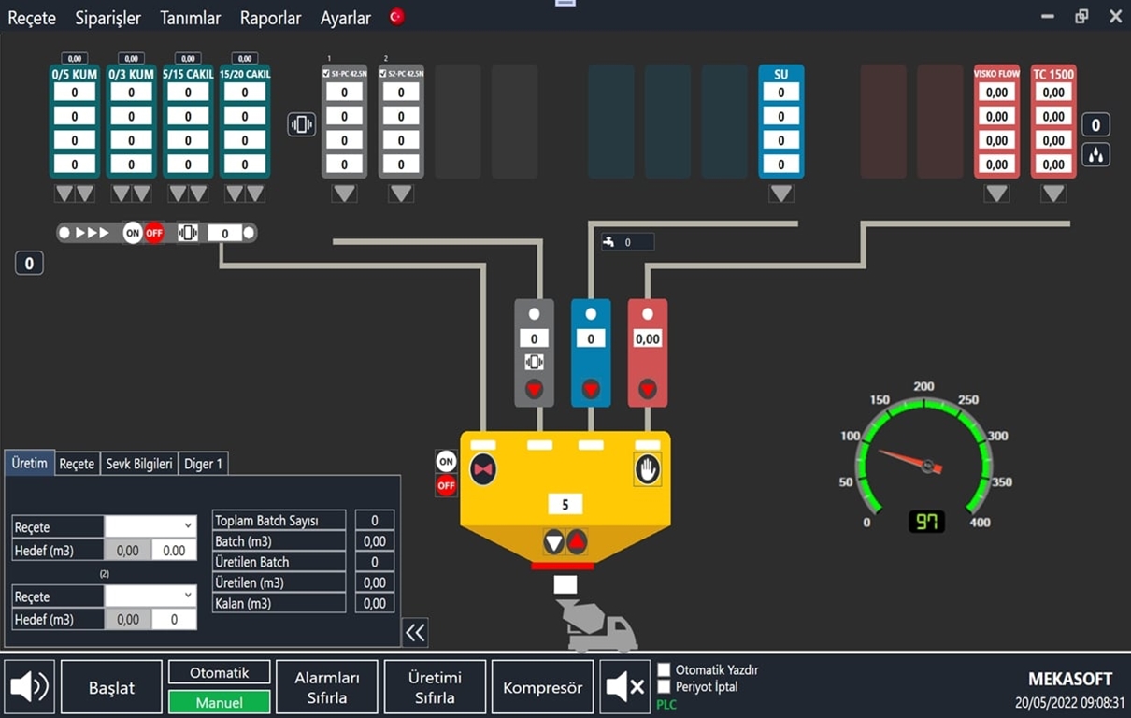
Task: Switch to the Sevk Bilgileri tab
Action: 140,463
